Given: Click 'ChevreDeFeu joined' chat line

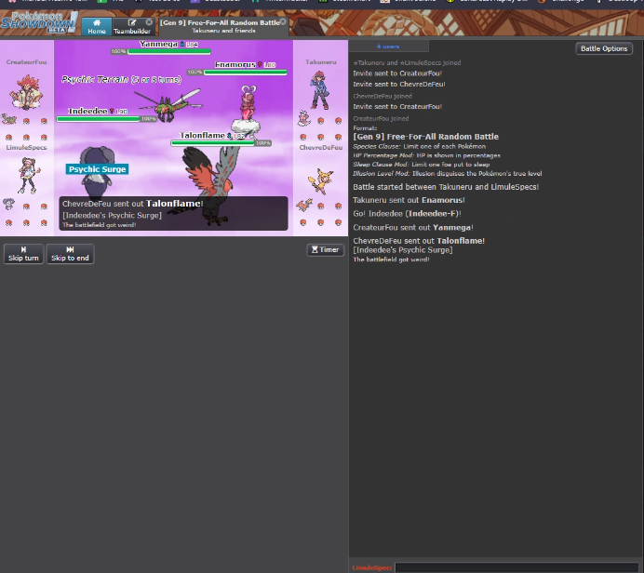Looking at the screenshot, I should [x=382, y=96].
